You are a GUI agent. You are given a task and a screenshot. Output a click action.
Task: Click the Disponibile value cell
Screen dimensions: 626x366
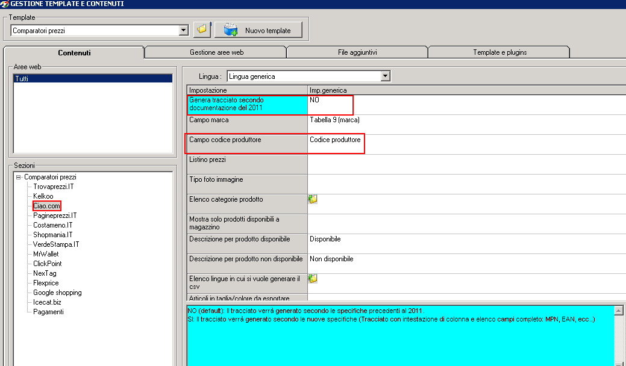(x=467, y=244)
